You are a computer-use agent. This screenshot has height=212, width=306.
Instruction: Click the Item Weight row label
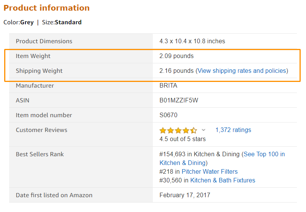tap(33, 56)
